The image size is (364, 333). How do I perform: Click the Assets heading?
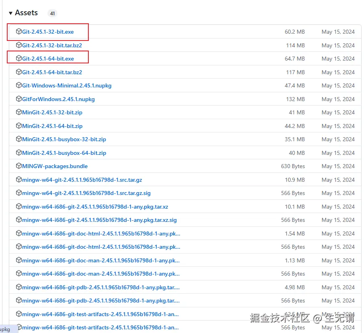click(26, 13)
